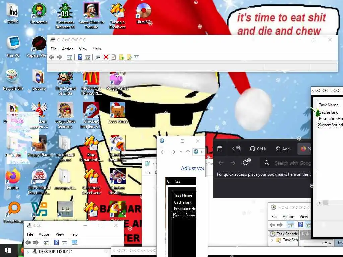Open Action menu in the CCC window
This screenshot has width=343, height=257.
pos(44,234)
